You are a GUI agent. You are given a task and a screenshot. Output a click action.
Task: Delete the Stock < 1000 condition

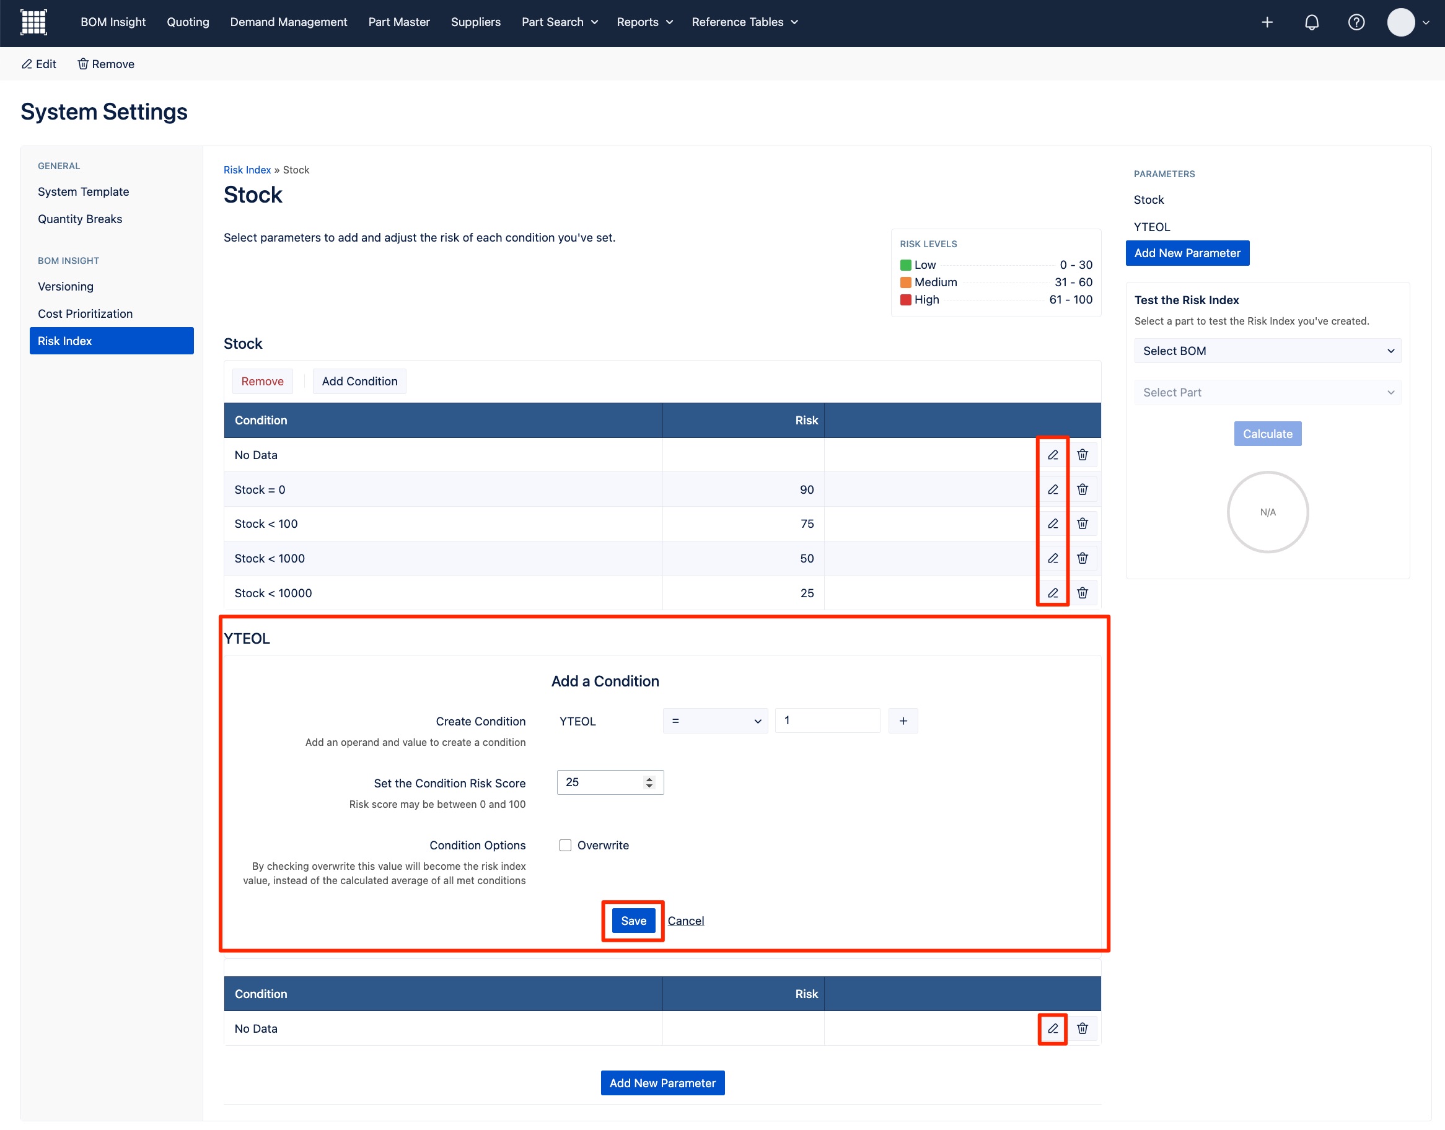1083,558
